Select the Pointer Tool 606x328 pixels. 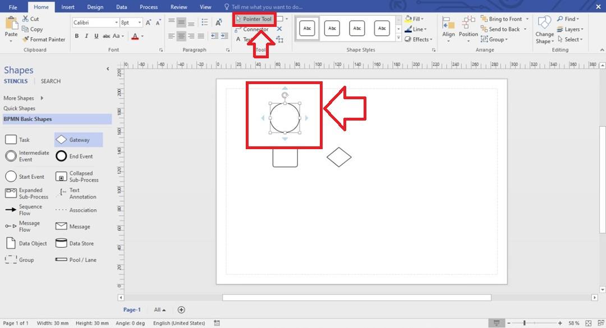[x=253, y=19]
